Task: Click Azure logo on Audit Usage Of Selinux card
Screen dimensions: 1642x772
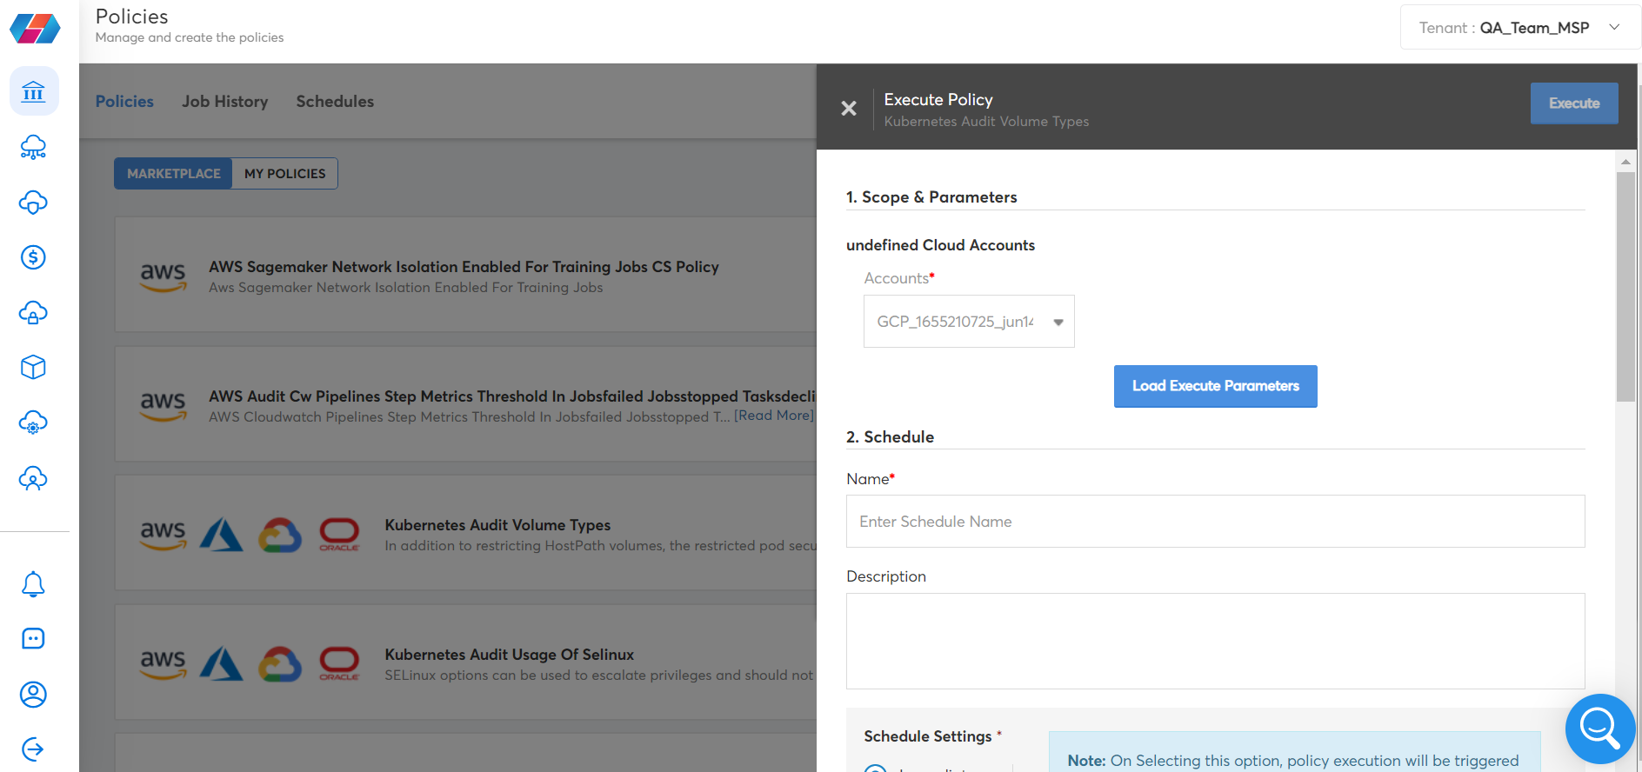Action: coord(221,664)
